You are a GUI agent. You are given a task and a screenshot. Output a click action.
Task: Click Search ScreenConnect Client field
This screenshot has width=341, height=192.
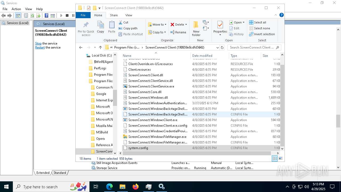254,47
